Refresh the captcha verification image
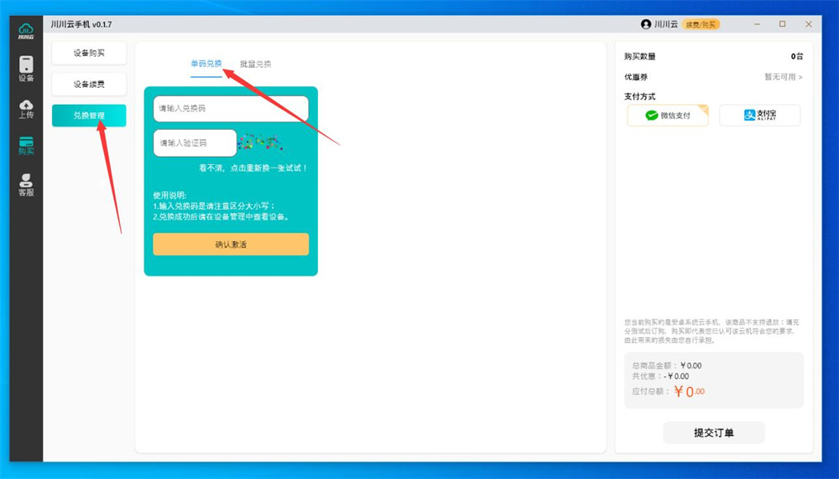This screenshot has height=479, width=839. click(260, 143)
